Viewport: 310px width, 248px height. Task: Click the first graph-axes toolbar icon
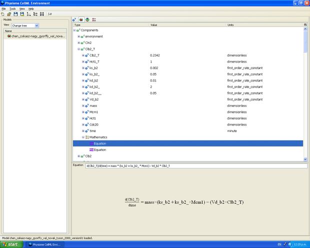coord(28,14)
